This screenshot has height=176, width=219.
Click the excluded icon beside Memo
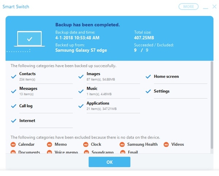(x=49, y=145)
